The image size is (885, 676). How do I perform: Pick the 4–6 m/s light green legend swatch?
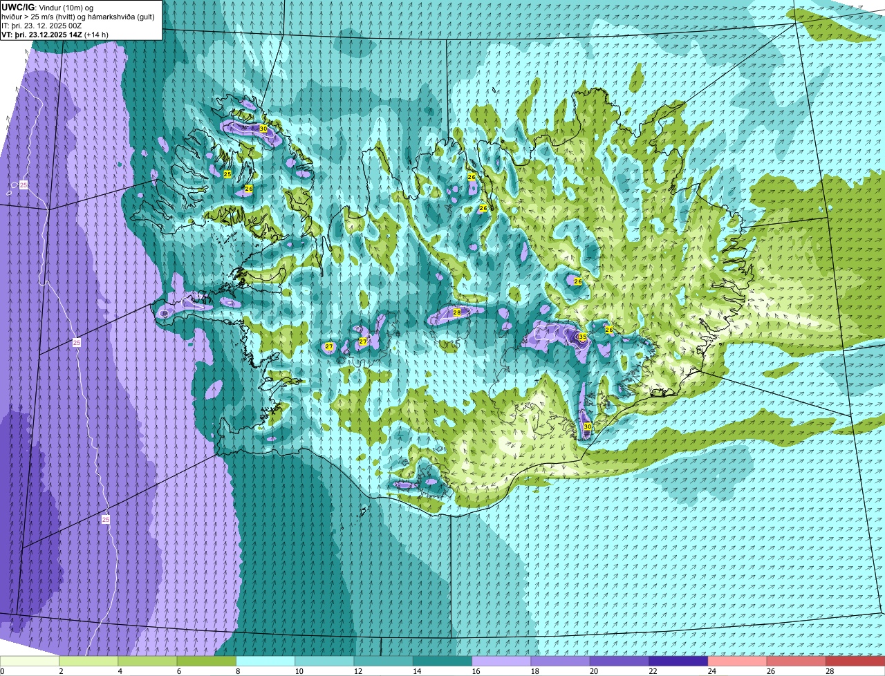click(x=147, y=661)
